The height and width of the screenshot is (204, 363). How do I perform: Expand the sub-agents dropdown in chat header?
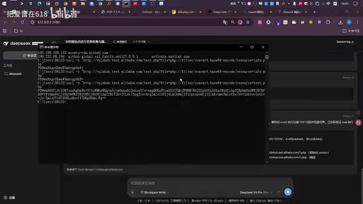141,42
